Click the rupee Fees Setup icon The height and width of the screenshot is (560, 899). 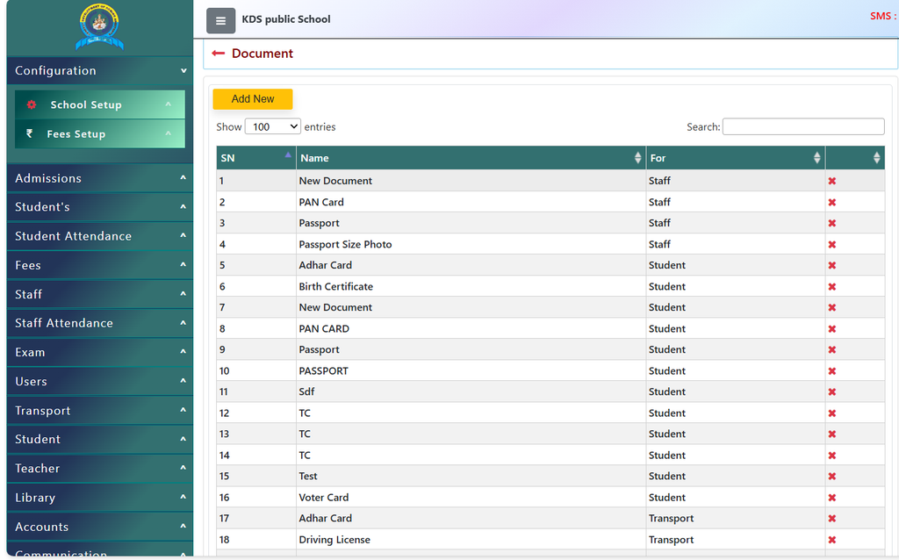click(29, 133)
